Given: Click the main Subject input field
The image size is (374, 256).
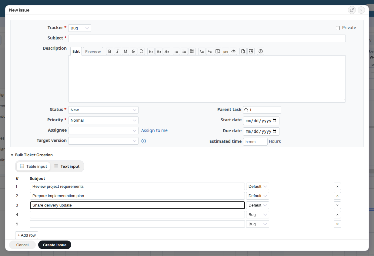Looking at the screenshot, I should tap(207, 38).
